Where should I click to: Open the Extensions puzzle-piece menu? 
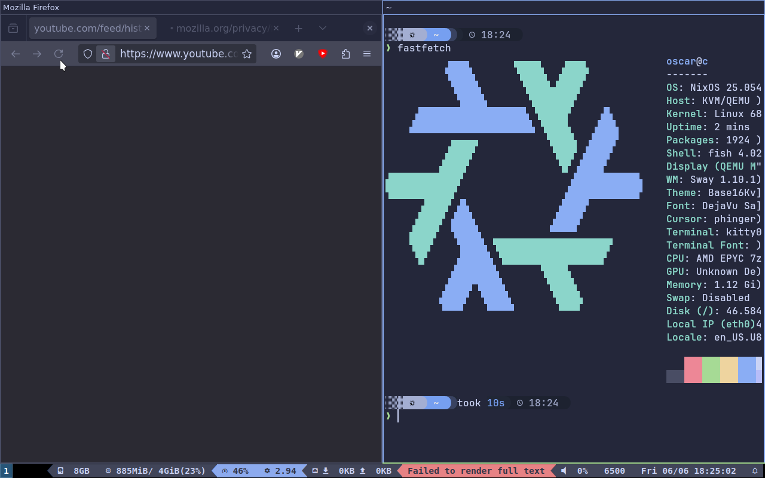coord(345,54)
